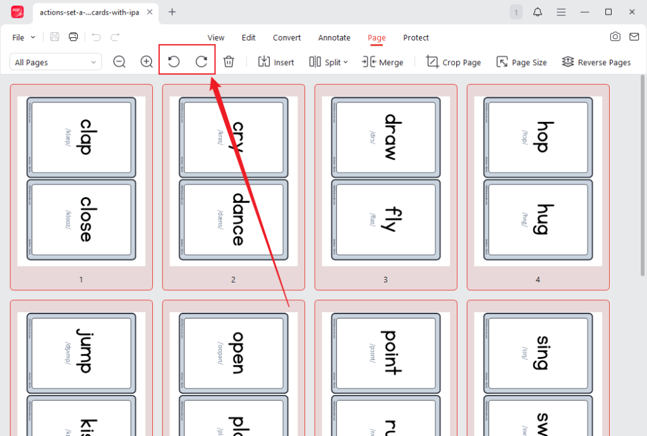The height and width of the screenshot is (436, 647).
Task: Click Reverse Pages
Action: (596, 62)
